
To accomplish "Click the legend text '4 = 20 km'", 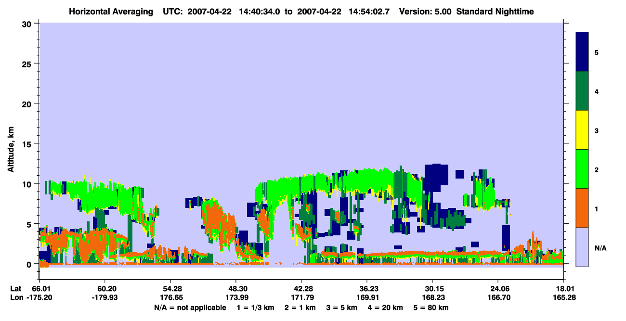I will (x=385, y=308).
